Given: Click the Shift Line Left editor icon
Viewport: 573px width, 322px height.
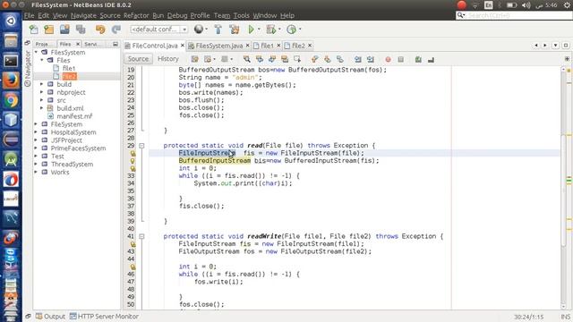Looking at the screenshot, I should (x=358, y=59).
